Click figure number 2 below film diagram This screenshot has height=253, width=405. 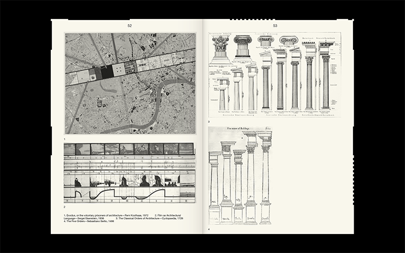[64, 207]
